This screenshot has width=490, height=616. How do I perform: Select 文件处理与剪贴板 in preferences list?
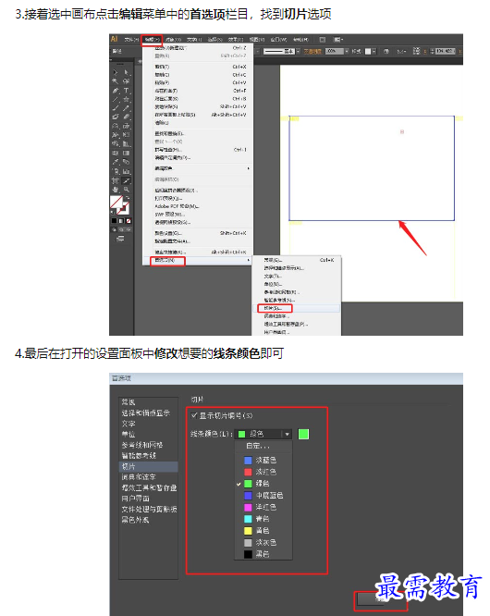pyautogui.click(x=149, y=509)
